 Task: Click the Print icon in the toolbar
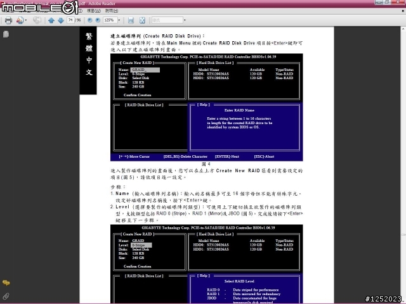point(8,20)
